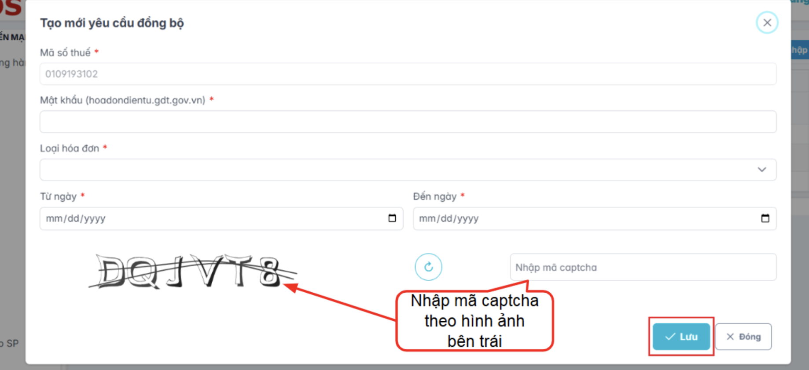The width and height of the screenshot is (809, 370).
Task: Click the Mật khẩu (hoadondientu.gdt.gov.vn) label
Action: click(x=122, y=100)
